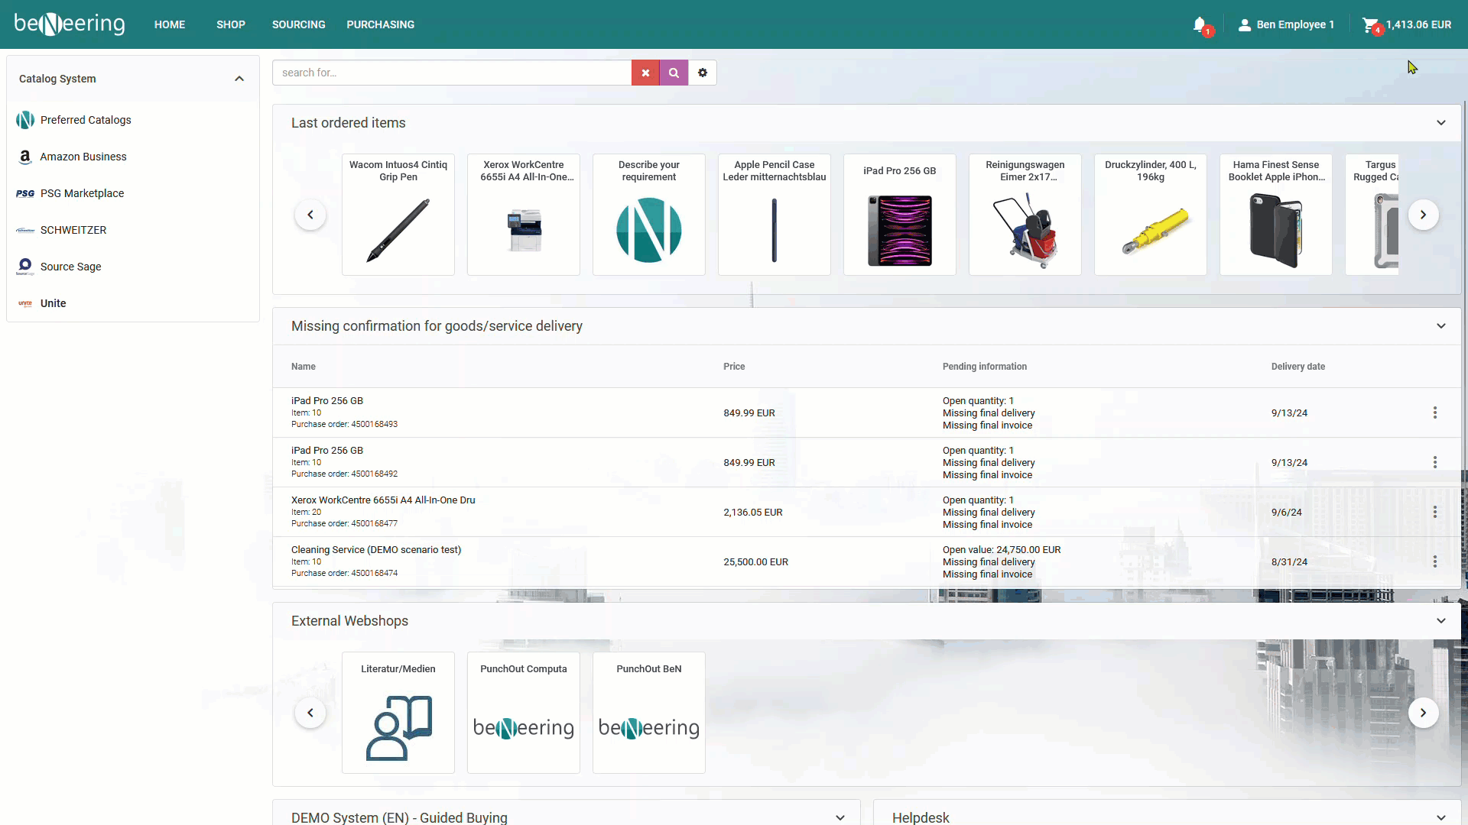The width and height of the screenshot is (1468, 825).
Task: Open Literatur/Medien webshop
Action: click(x=398, y=713)
